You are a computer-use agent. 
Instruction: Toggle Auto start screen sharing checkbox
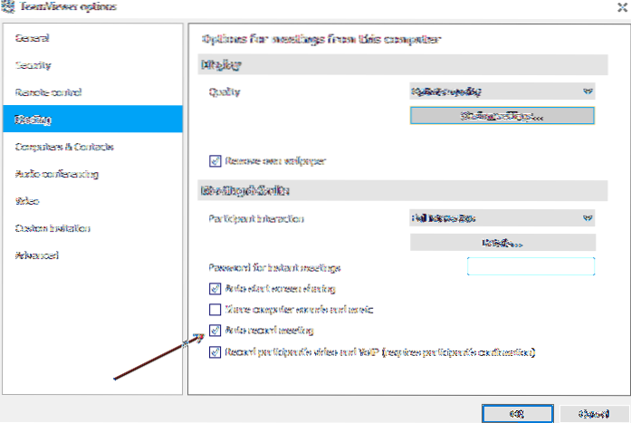[215, 289]
